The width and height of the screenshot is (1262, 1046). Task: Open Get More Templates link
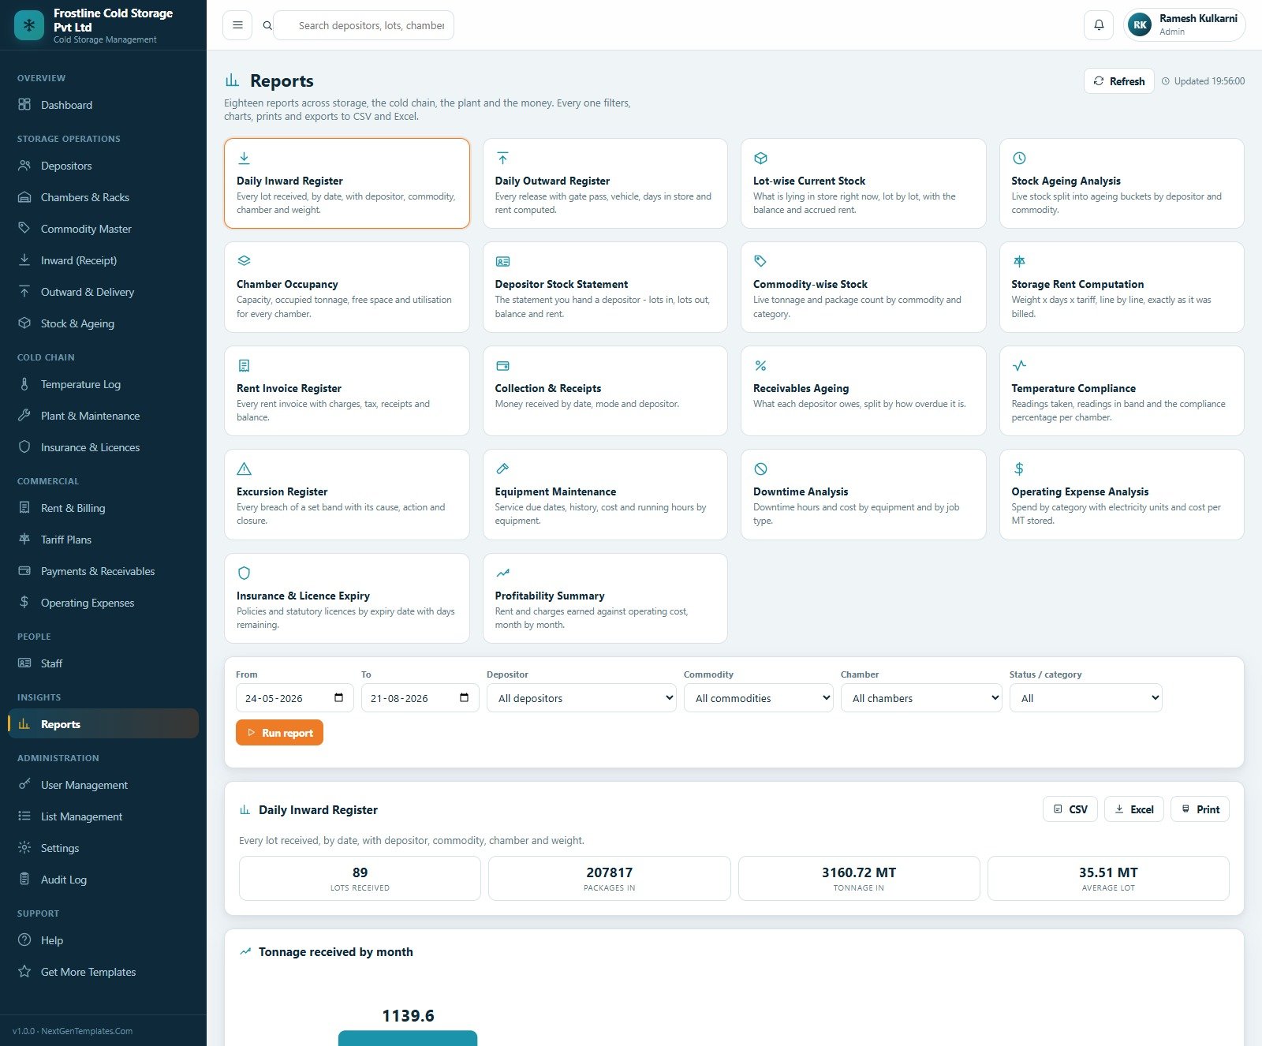(103, 972)
